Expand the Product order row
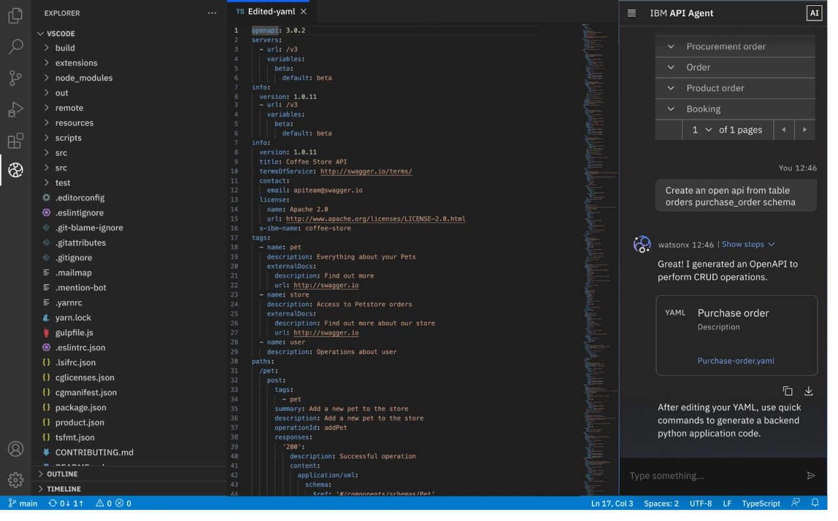The height and width of the screenshot is (521, 838). (x=735, y=88)
